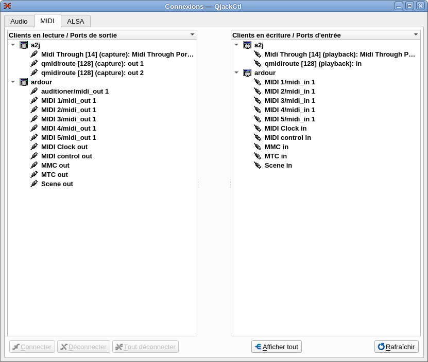This screenshot has width=428, height=362.
Task: Click the ardour client icon in input ports
Action: click(247, 73)
